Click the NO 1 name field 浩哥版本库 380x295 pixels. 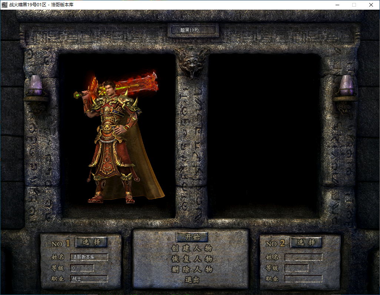(x=89, y=257)
